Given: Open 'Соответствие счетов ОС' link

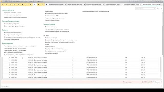Looking at the screenshot, I should (x=52, y=53).
